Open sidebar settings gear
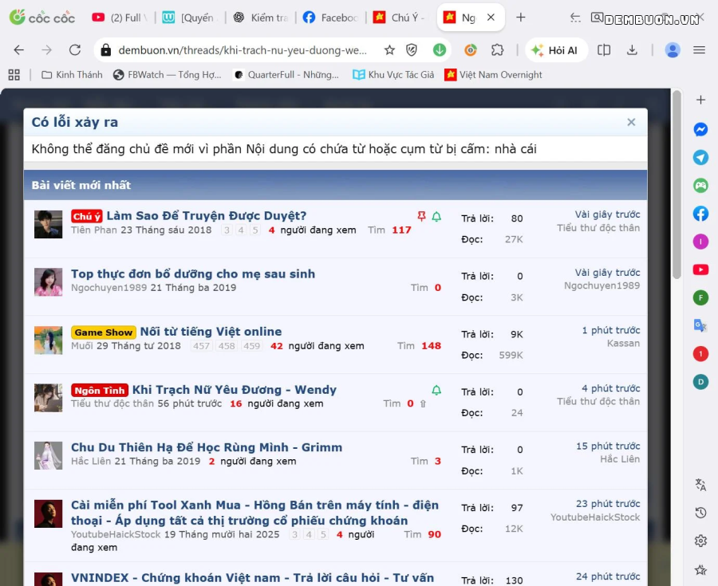 (700, 541)
